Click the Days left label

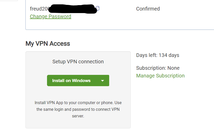pos(146,55)
